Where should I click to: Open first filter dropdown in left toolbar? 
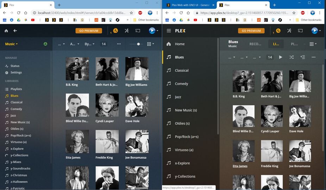pos(61,44)
